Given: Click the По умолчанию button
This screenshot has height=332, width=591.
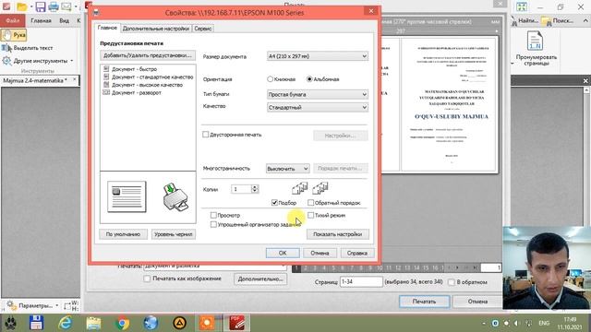Looking at the screenshot, I should (x=123, y=234).
